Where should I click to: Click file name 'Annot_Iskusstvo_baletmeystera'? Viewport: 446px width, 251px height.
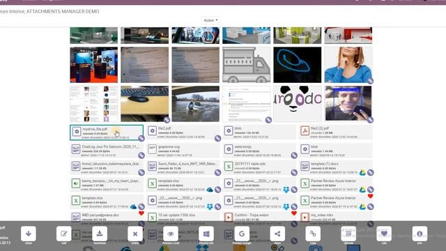pyautogui.click(x=111, y=164)
